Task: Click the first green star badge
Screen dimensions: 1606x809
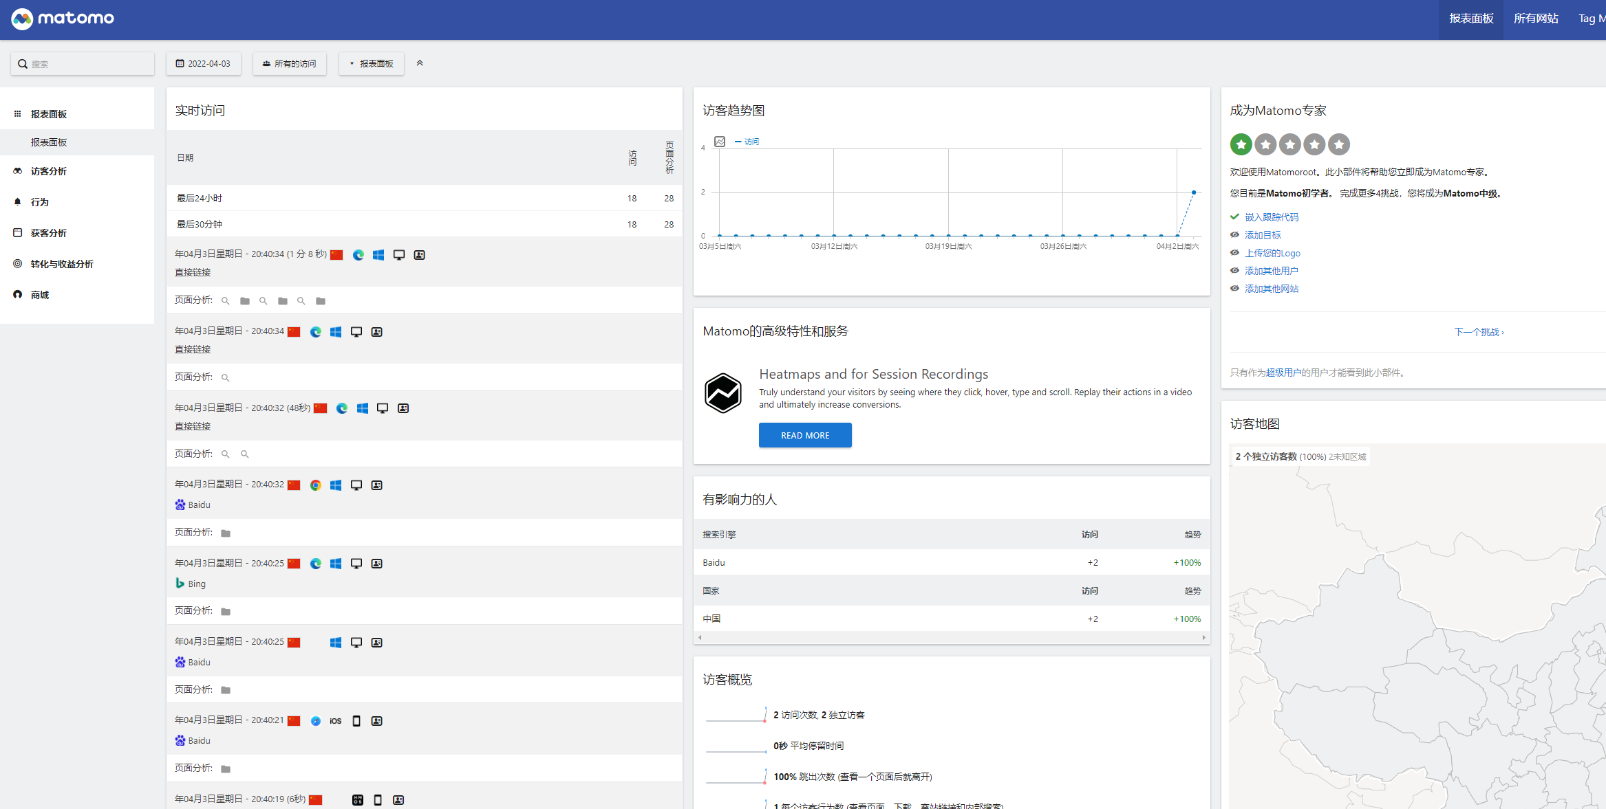Action: [x=1241, y=144]
